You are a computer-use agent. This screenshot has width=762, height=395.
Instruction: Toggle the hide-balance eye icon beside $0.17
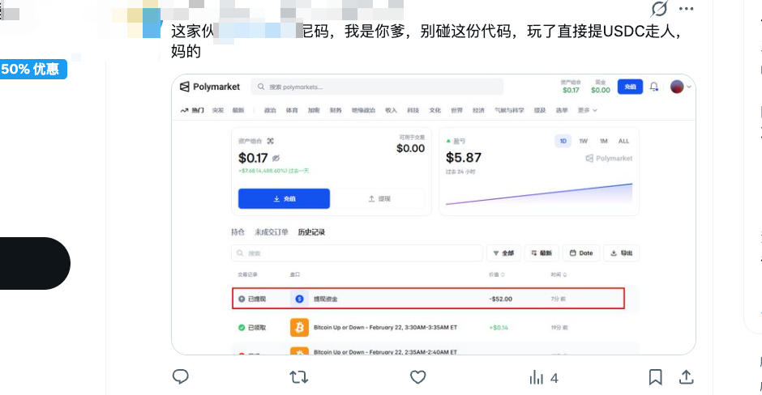[x=276, y=158]
